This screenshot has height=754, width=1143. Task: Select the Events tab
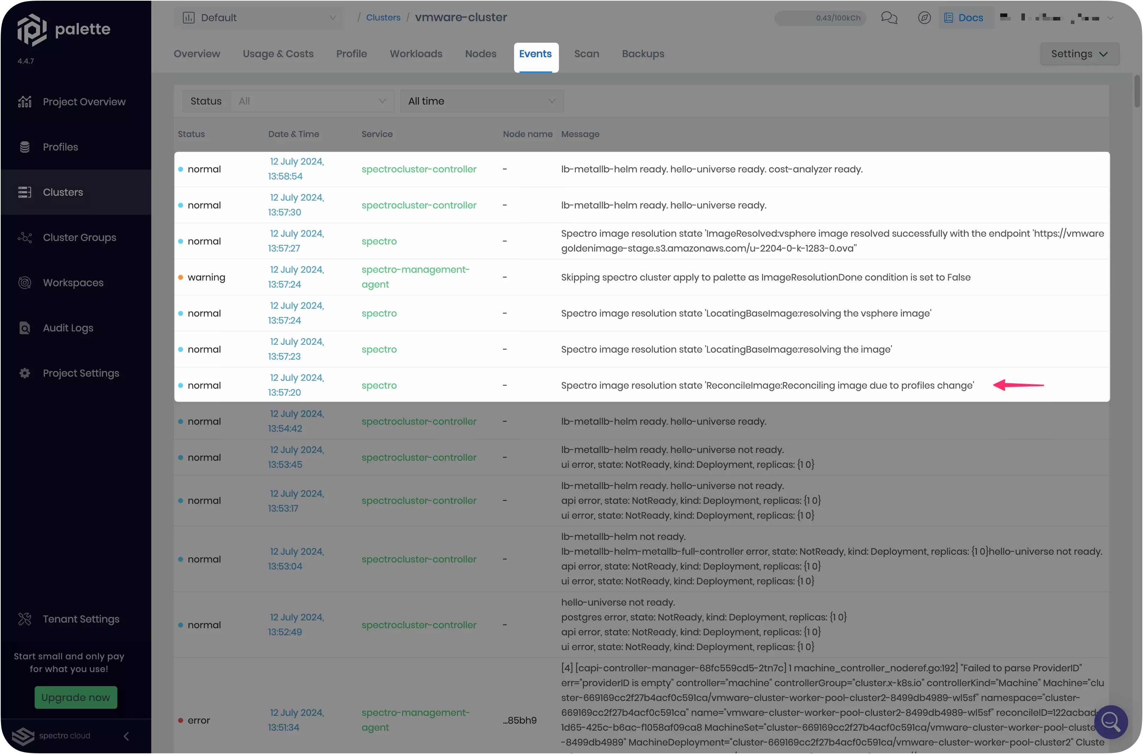click(x=535, y=54)
